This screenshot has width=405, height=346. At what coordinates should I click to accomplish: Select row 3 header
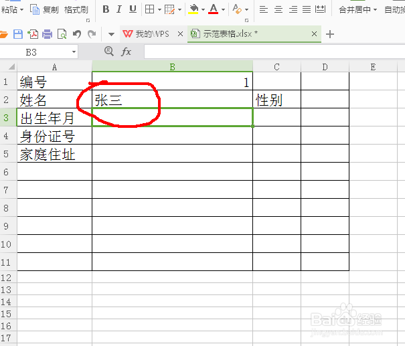click(9, 118)
